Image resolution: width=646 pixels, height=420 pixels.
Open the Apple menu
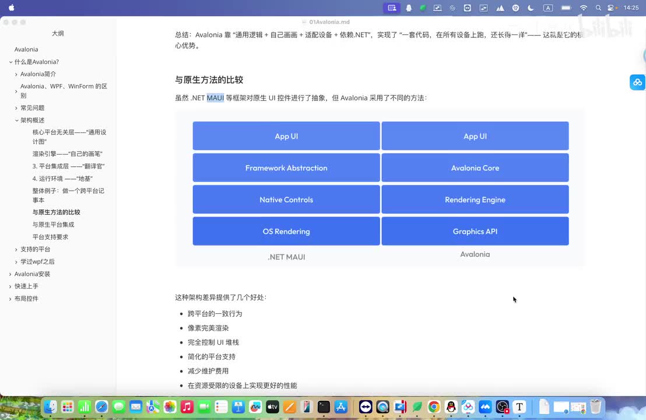[x=12, y=8]
